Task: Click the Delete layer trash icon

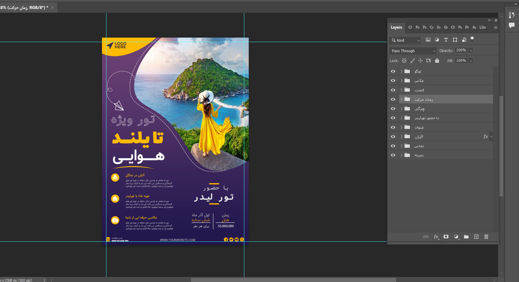Action: click(486, 237)
